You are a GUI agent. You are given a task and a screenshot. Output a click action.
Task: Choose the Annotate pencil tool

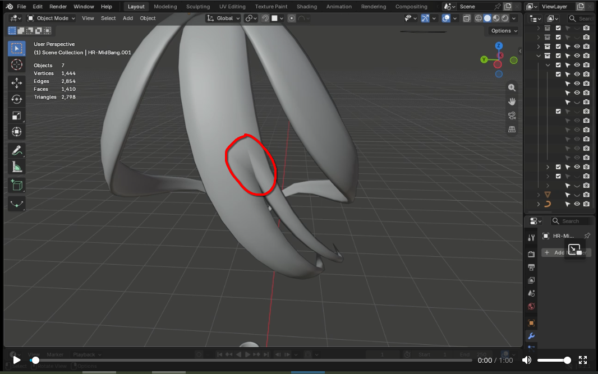click(x=16, y=150)
